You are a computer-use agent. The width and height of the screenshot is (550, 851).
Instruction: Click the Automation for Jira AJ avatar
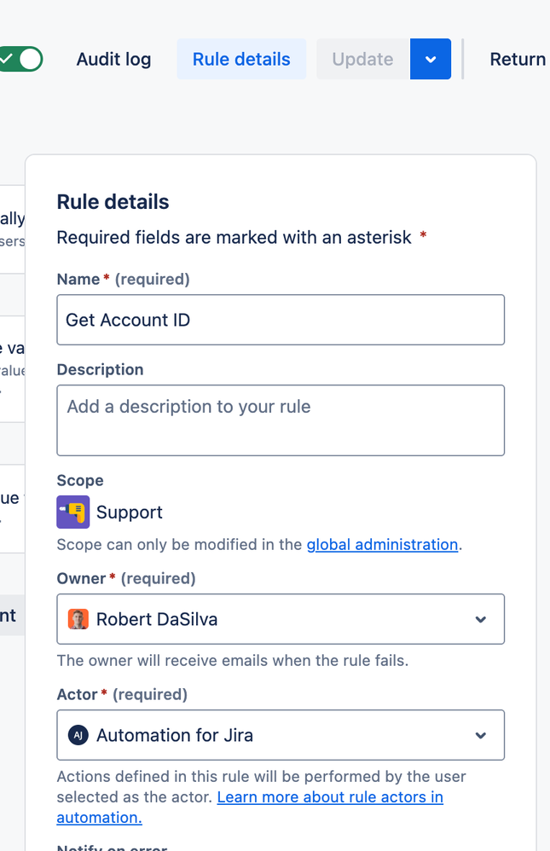coord(78,735)
